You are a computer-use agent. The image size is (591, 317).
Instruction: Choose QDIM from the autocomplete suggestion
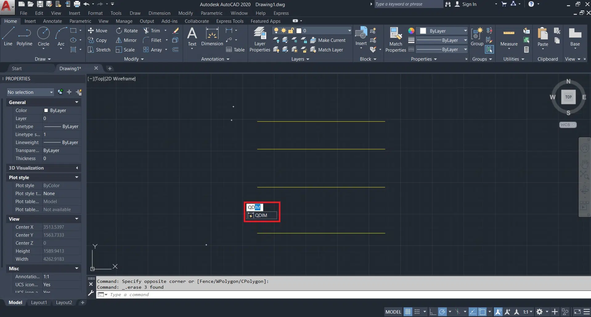[x=261, y=215]
